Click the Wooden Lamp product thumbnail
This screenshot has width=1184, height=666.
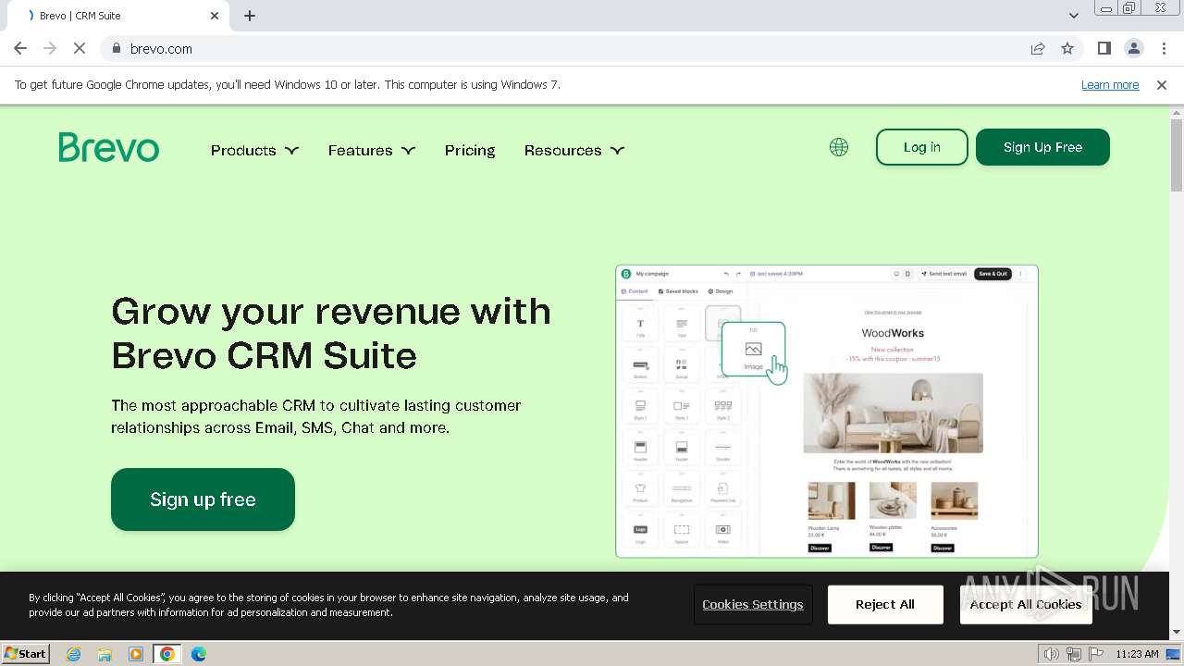[831, 500]
